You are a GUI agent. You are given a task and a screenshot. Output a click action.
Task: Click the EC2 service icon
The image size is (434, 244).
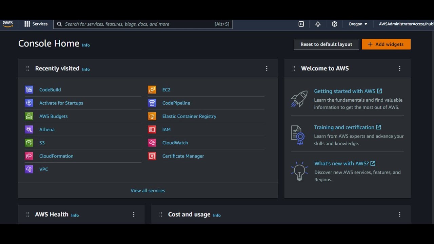[152, 90]
